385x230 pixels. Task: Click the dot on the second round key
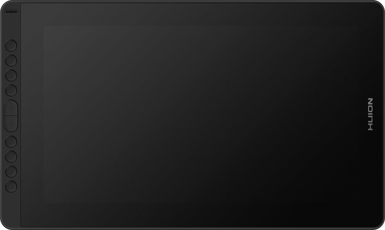(x=11, y=61)
